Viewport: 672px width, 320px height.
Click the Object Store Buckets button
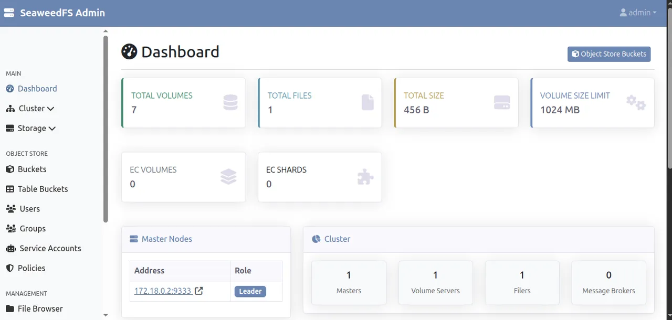(609, 54)
